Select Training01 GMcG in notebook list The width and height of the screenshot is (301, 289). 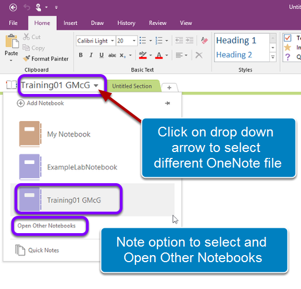92,200
